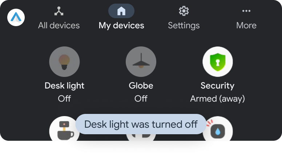
Task: Open the More three-dots icon
Action: pyautogui.click(x=246, y=11)
